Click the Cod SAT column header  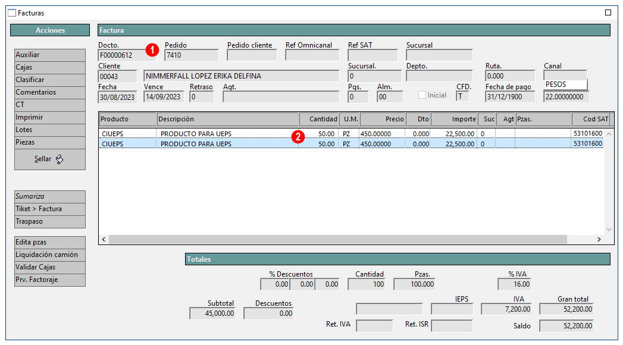pos(591,119)
